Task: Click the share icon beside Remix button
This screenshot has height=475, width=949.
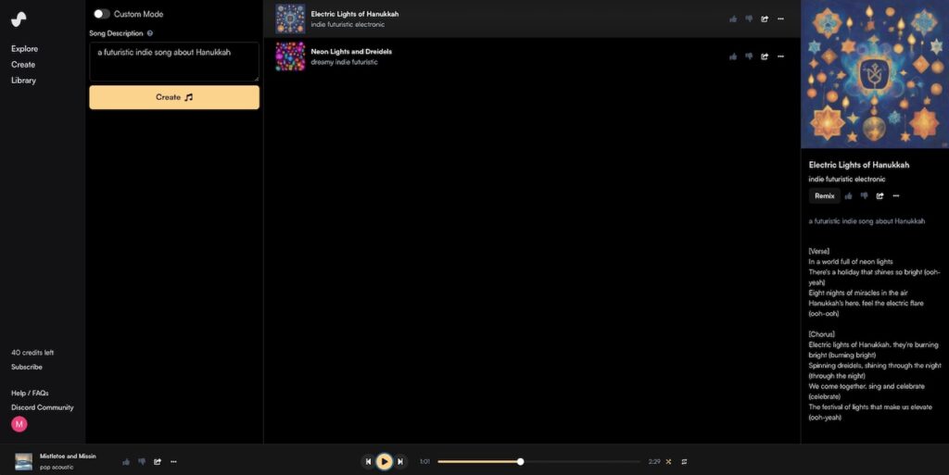Action: [880, 195]
